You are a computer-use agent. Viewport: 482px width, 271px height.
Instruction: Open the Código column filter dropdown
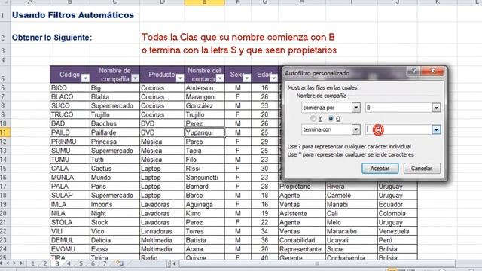point(85,78)
